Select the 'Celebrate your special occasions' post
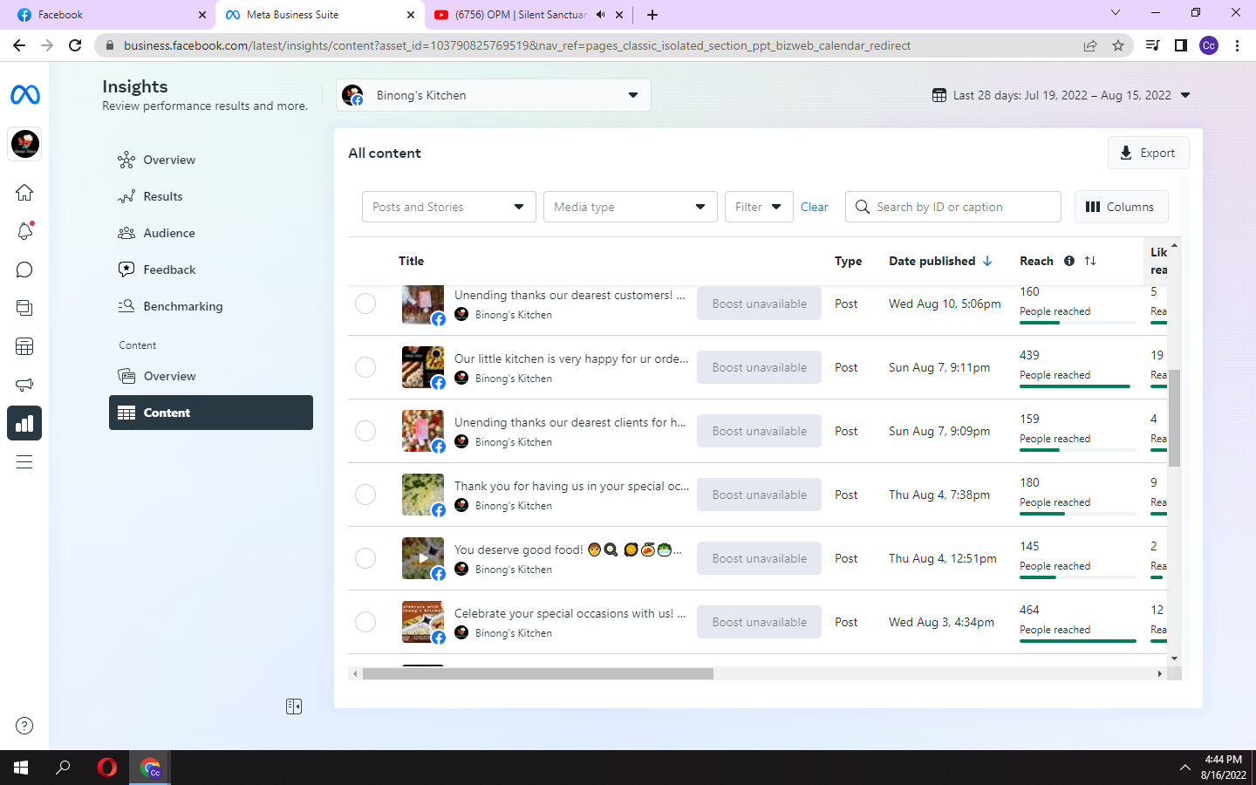 365,622
